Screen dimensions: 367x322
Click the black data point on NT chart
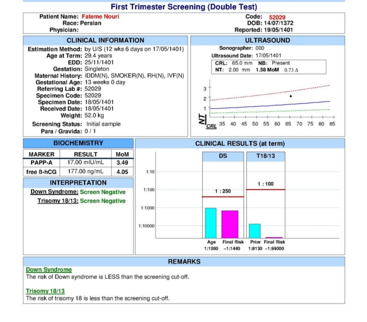(291, 96)
